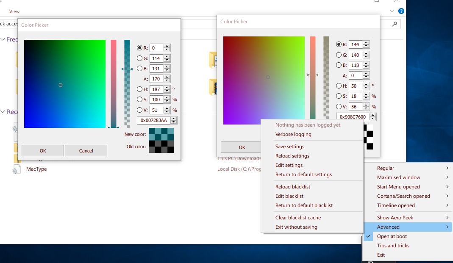Toggle the Open at boot option
The height and width of the screenshot is (263, 453).
(x=407, y=236)
